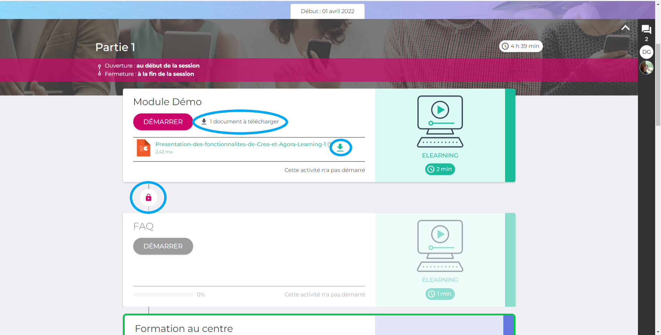Select the Début : 01 avril 2022 tab
Viewport: 661px width, 335px height.
click(x=327, y=11)
